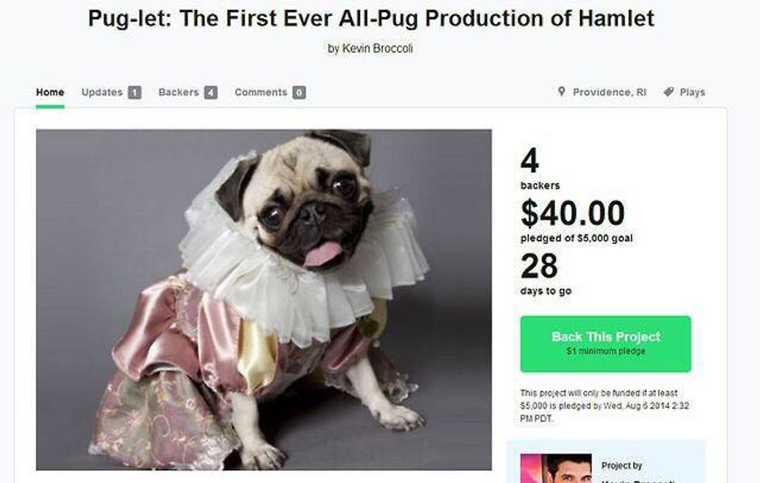Click the Pug-let project title heading
Image resolution: width=760 pixels, height=483 pixels.
371,18
